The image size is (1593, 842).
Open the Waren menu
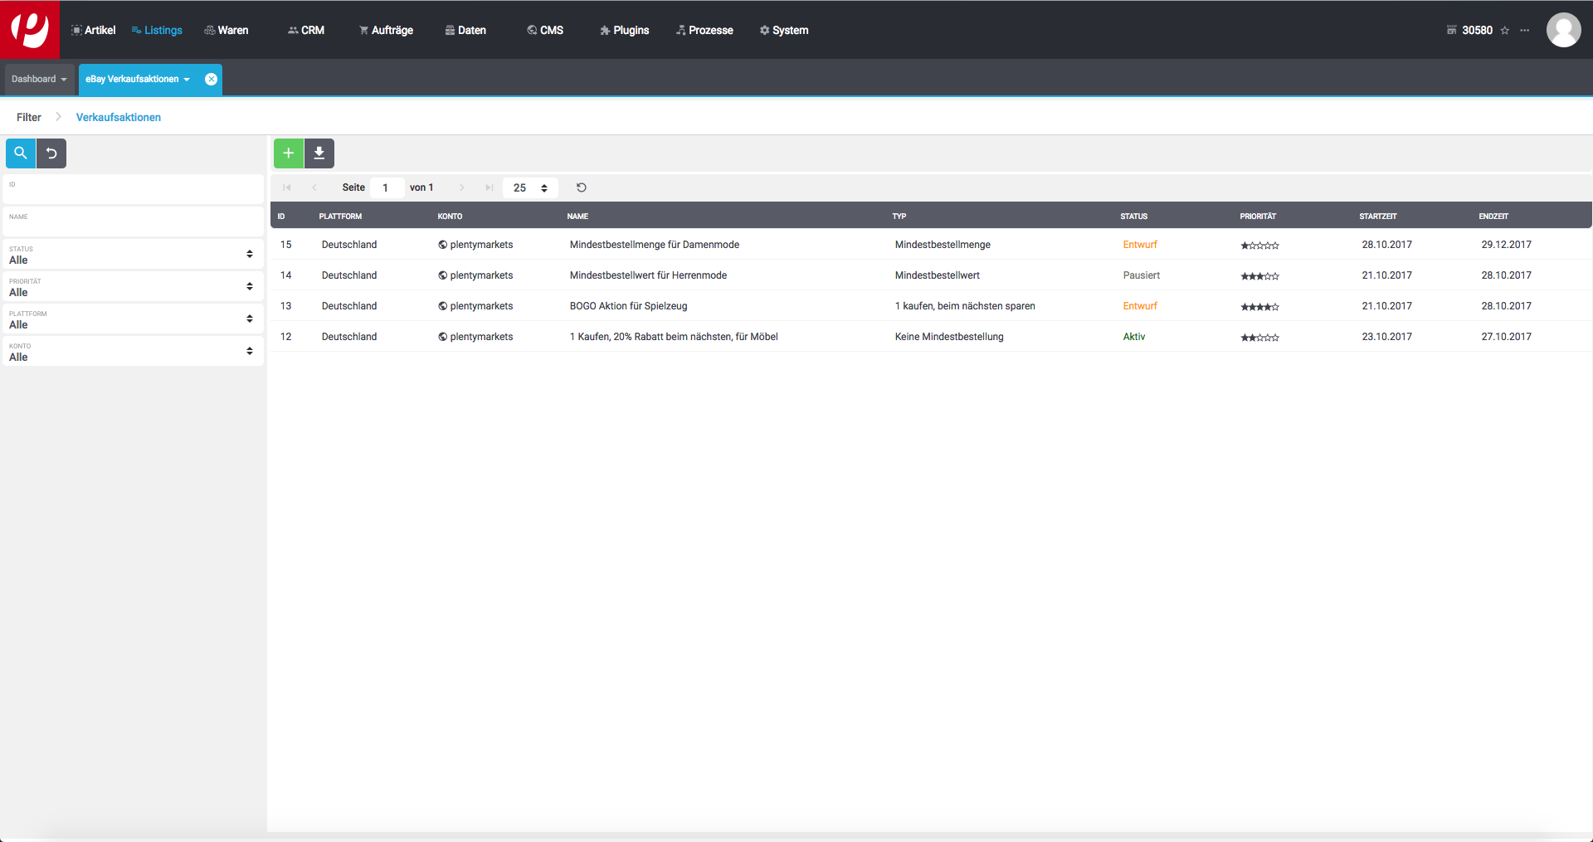click(x=227, y=30)
